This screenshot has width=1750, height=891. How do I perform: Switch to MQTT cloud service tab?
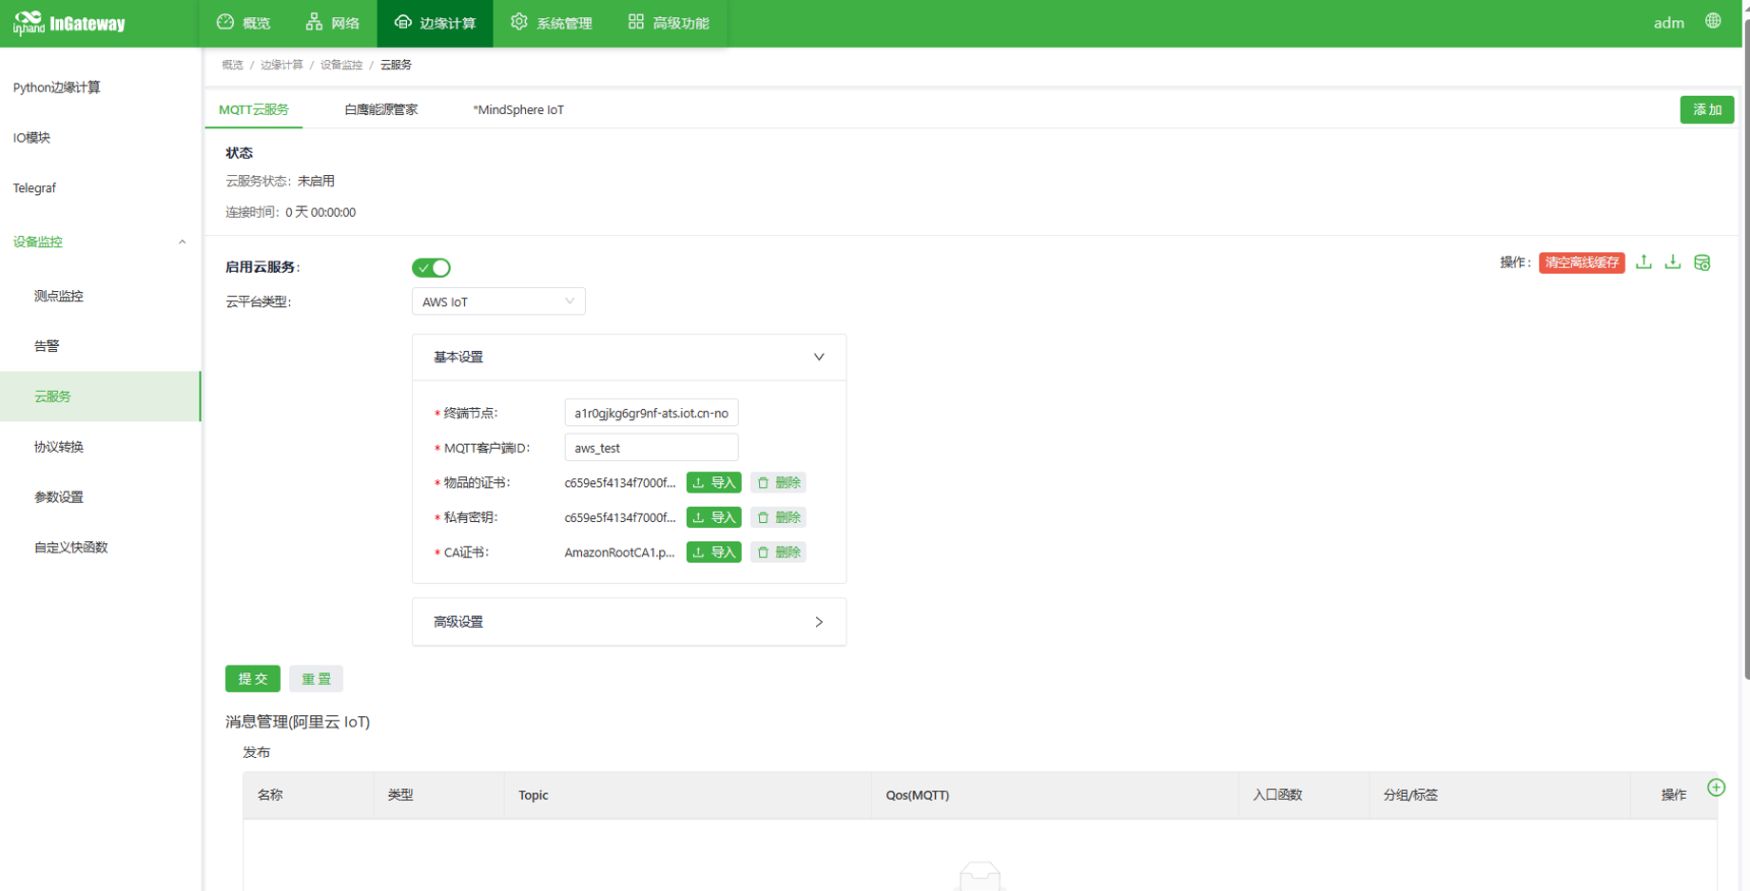254,109
